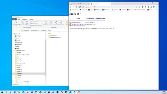Switch to Explorer's Start ribbon tab
Viewport: 167px width, 94px height.
tap(19, 19)
